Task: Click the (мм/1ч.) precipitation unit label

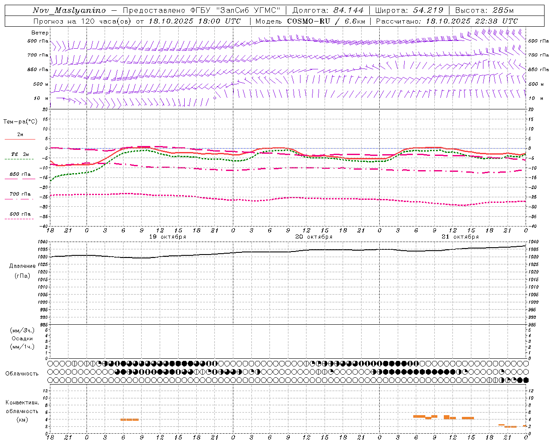Action: point(22,347)
